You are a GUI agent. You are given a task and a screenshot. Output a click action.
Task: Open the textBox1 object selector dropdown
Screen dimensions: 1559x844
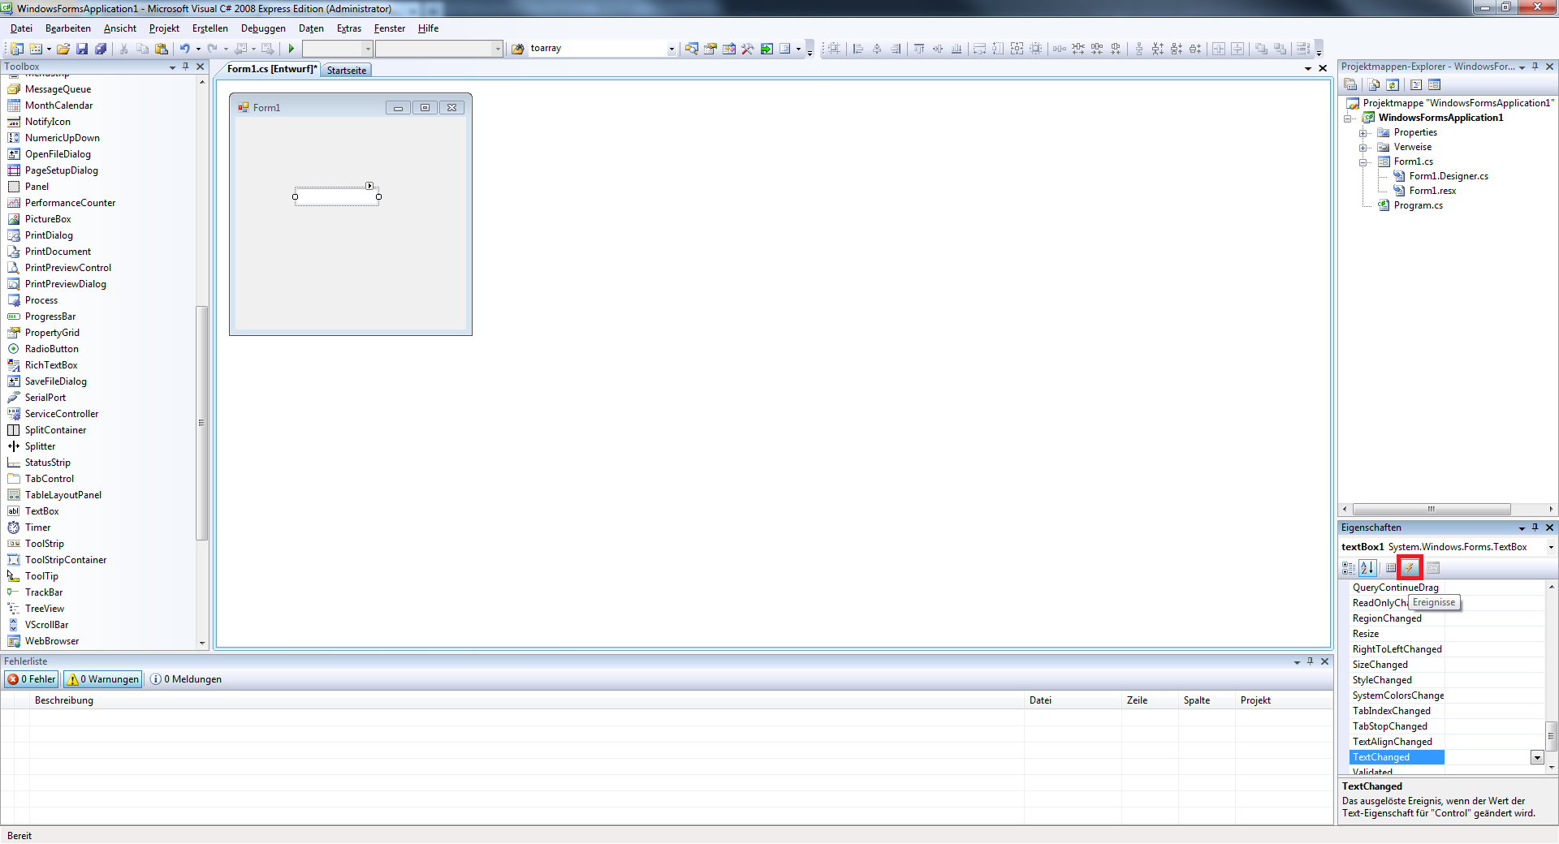pyautogui.click(x=1551, y=547)
